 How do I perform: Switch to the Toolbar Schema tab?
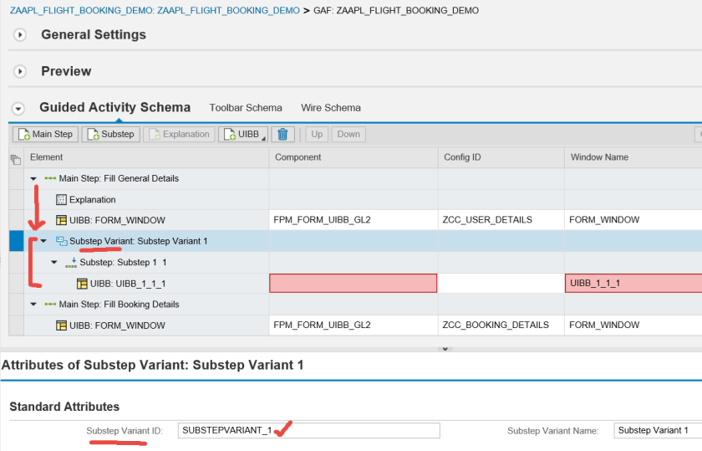point(246,108)
